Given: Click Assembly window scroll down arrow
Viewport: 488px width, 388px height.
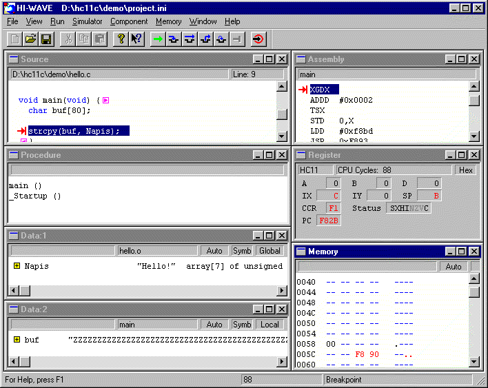Looking at the screenshot, I should [x=474, y=136].
